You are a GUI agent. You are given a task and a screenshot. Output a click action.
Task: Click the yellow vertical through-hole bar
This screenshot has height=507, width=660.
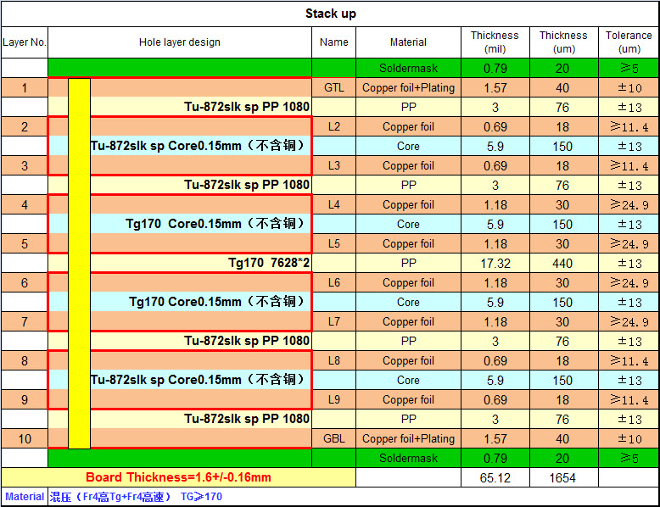coord(79,263)
